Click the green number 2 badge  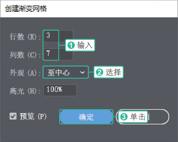tap(99, 72)
